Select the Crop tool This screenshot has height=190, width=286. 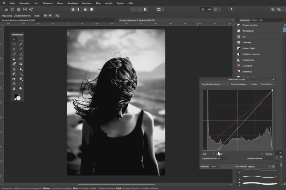point(14,49)
